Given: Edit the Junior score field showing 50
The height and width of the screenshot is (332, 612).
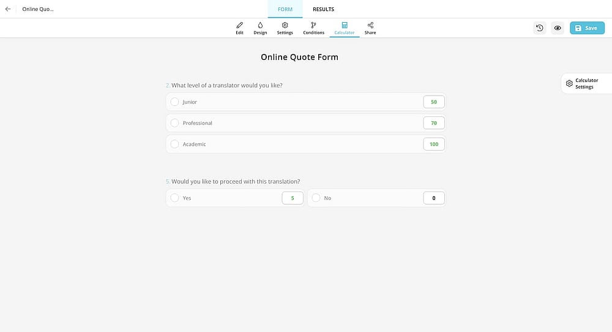Looking at the screenshot, I should coord(434,102).
